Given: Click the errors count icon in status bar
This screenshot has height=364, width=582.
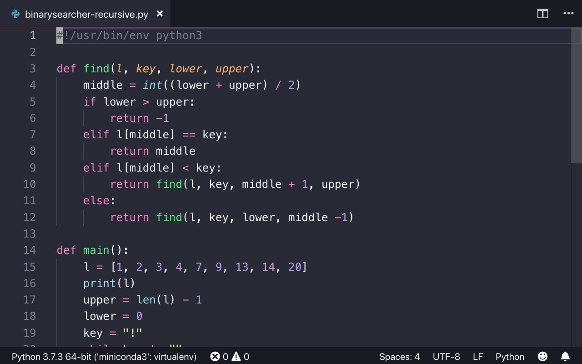Looking at the screenshot, I should coord(216,357).
